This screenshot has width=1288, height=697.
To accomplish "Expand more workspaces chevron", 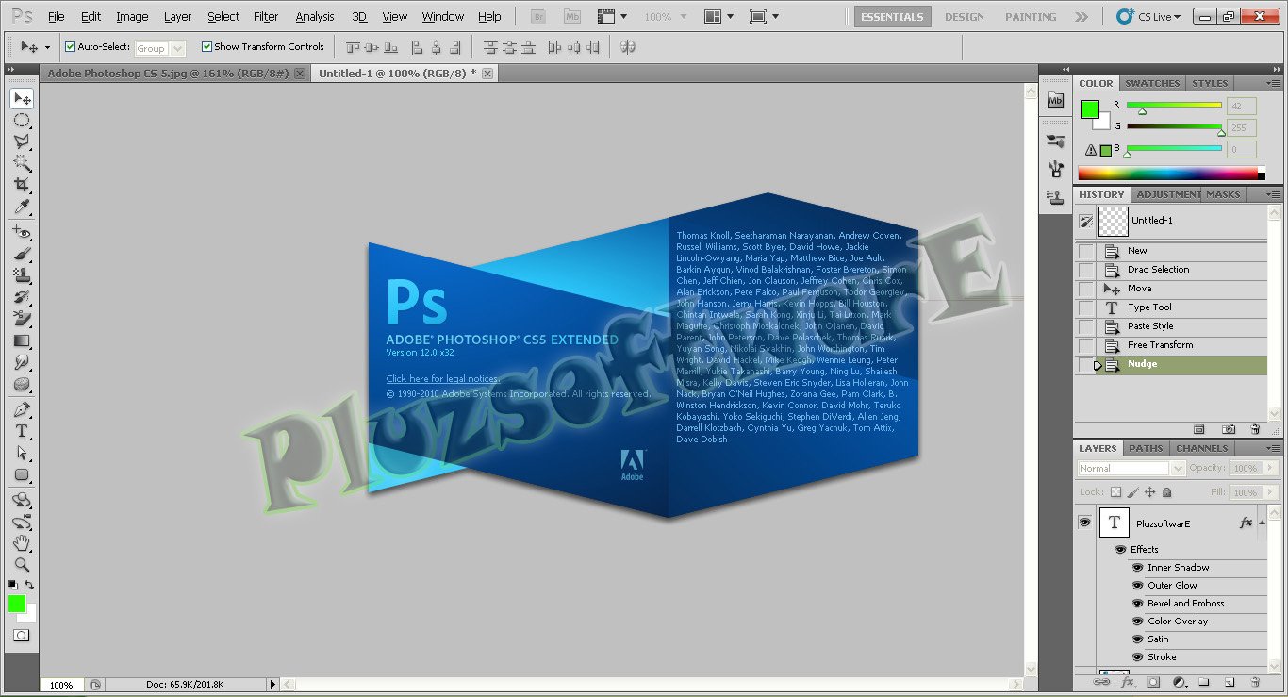I will point(1082,16).
